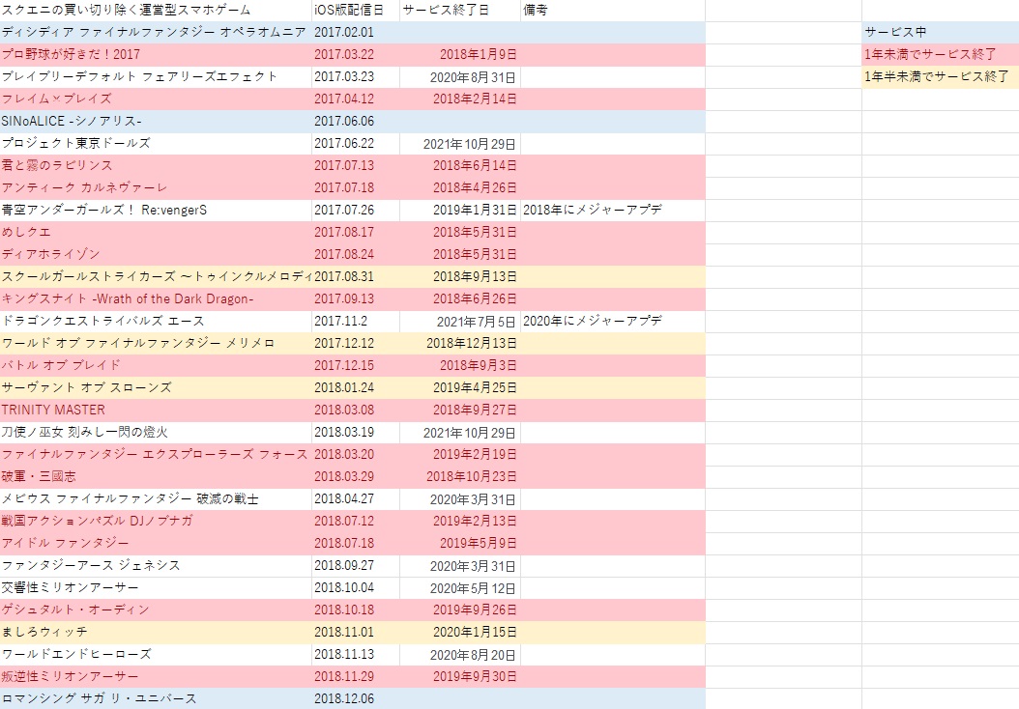Click release date '2018.12.06'

pyautogui.click(x=356, y=698)
